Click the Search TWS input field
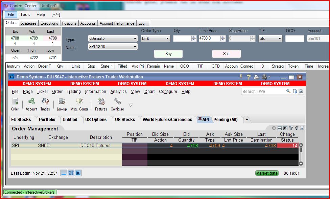 pyautogui.click(x=264, y=91)
